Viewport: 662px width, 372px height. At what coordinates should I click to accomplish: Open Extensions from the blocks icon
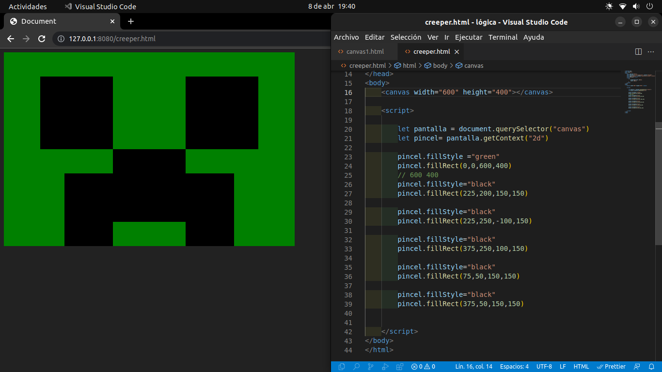tap(400, 367)
